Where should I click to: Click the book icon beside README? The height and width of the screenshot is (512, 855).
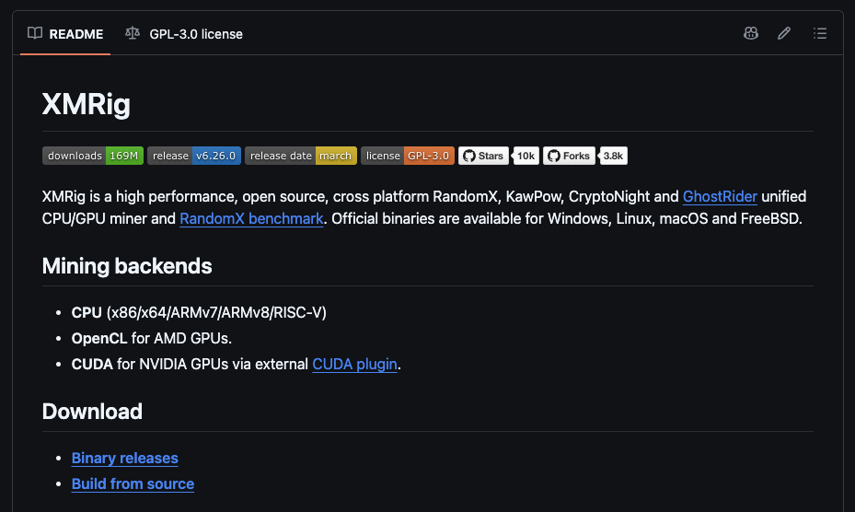pos(35,33)
